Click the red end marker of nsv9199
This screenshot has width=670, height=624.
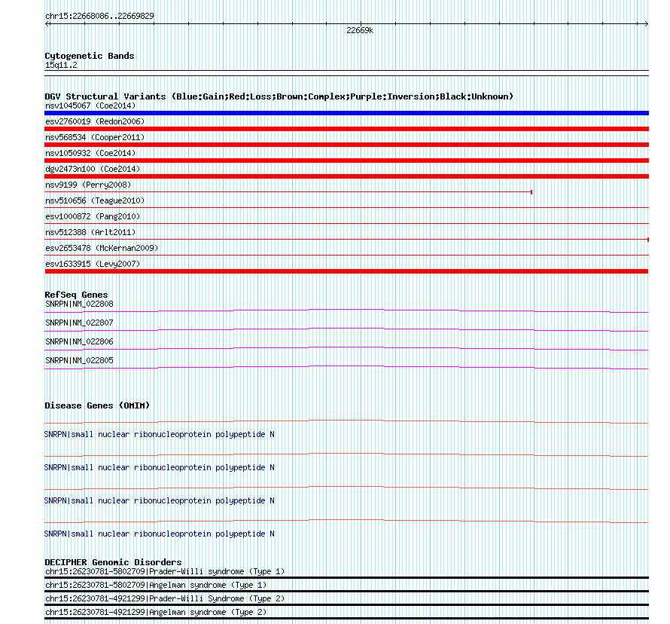[x=531, y=192]
